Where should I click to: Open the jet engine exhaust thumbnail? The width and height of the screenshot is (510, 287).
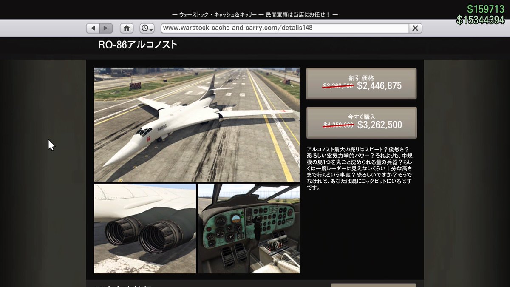click(x=145, y=228)
